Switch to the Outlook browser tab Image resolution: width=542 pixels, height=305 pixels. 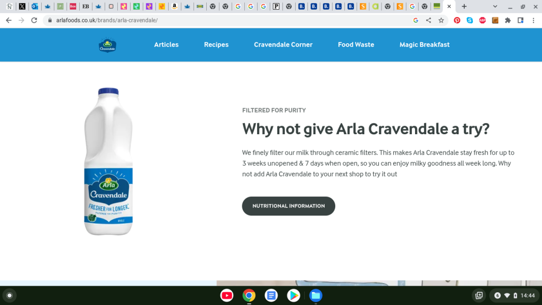click(x=35, y=6)
